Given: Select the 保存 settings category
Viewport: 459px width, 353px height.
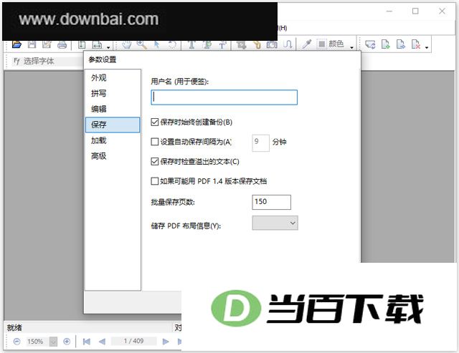Looking at the screenshot, I should (113, 125).
